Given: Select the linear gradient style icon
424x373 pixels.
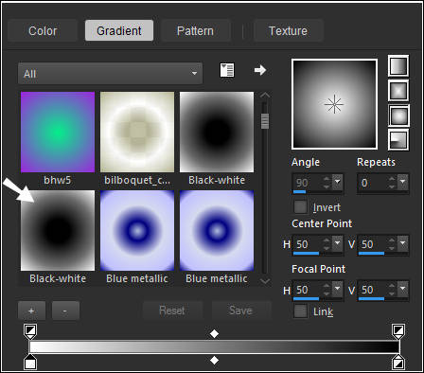Looking at the screenshot, I should 398,66.
